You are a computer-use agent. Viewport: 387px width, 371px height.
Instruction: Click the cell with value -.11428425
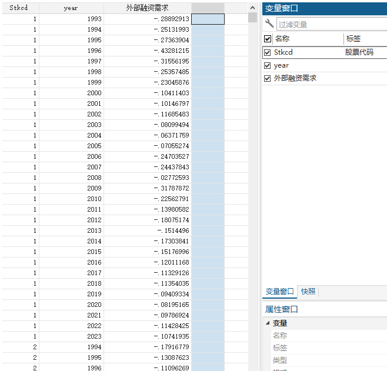coord(148,326)
